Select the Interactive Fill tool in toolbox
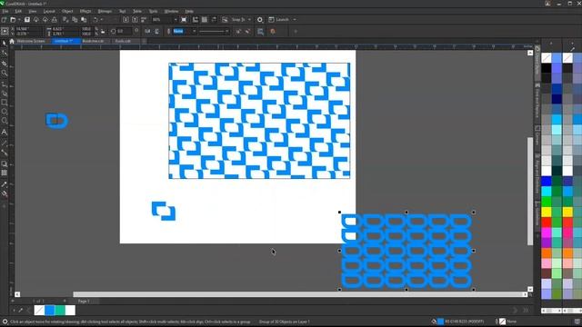Screen dimensions: 582x327 point(4,193)
